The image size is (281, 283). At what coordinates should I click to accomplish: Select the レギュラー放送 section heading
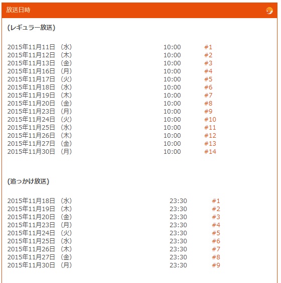point(31,28)
